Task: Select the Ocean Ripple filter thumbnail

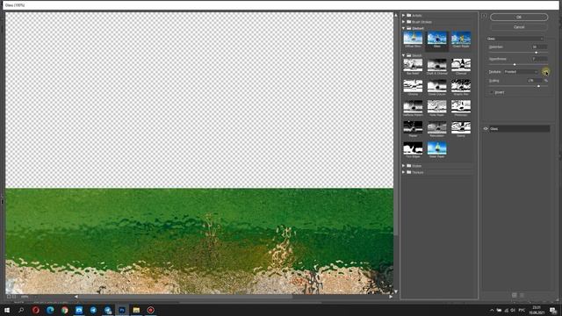Action: click(461, 39)
